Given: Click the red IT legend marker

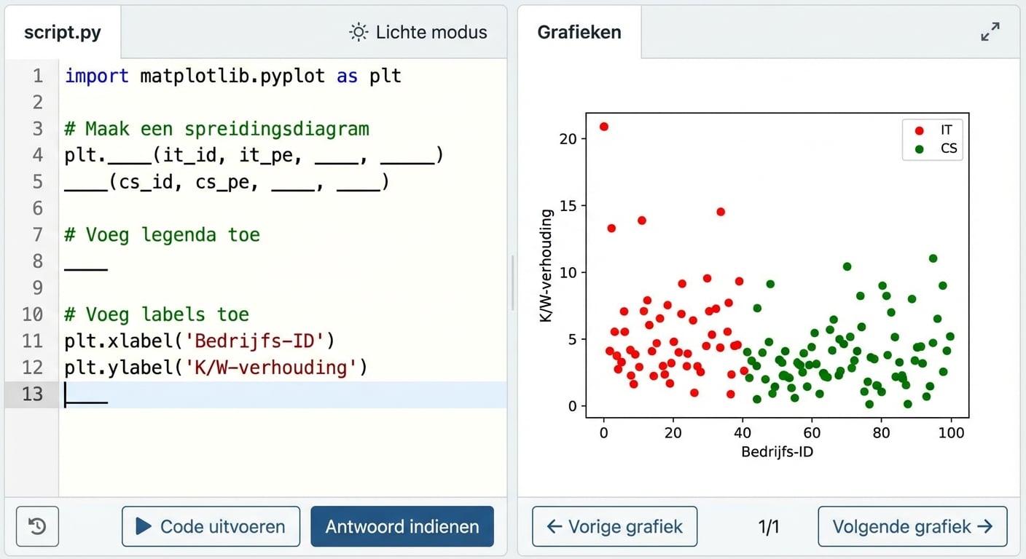Looking at the screenshot, I should point(919,130).
